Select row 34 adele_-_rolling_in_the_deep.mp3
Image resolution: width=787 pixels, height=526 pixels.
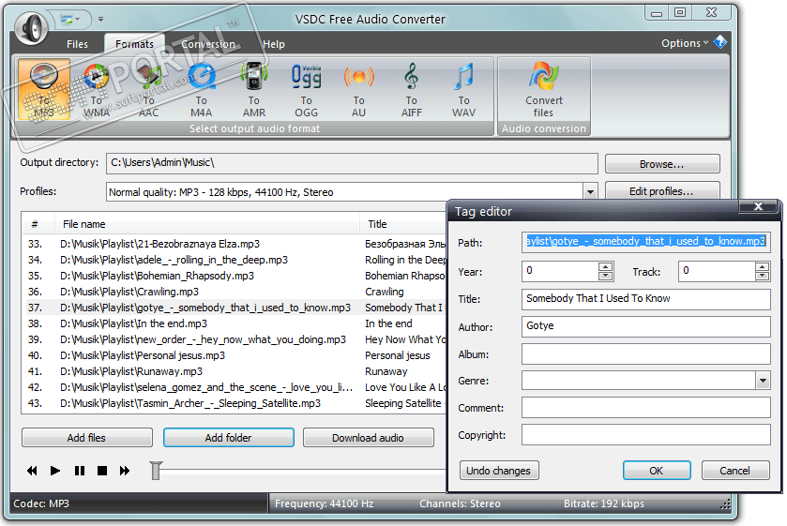[x=235, y=260]
